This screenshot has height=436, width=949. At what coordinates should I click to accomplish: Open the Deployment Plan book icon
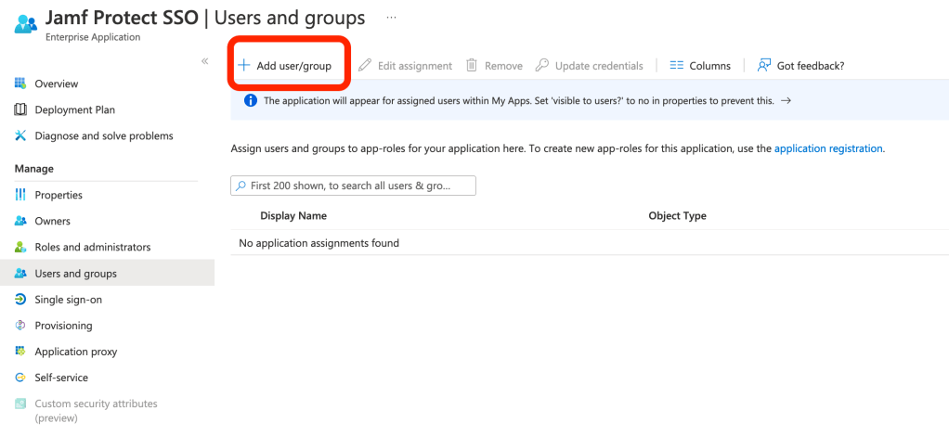pyautogui.click(x=20, y=109)
